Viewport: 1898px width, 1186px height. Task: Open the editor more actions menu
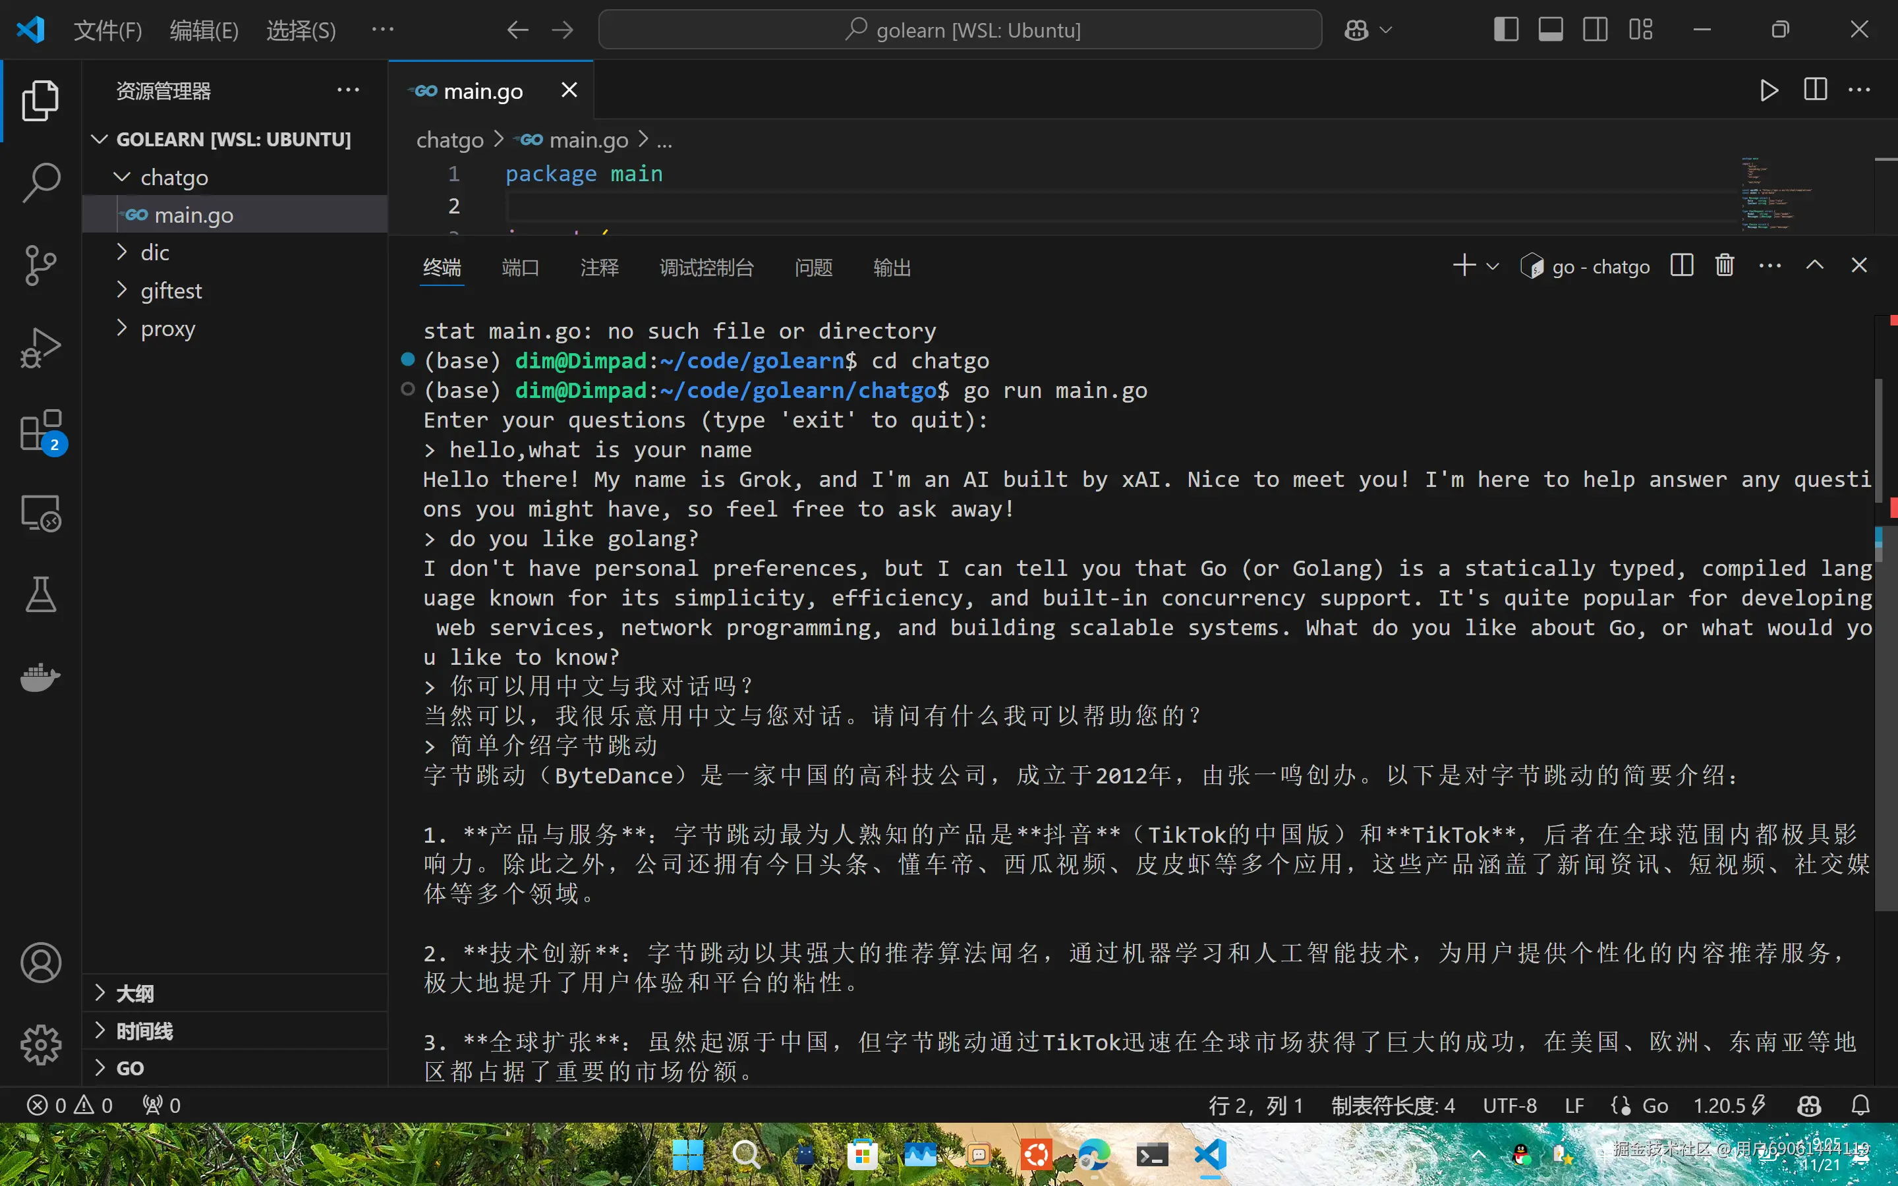click(x=1858, y=90)
